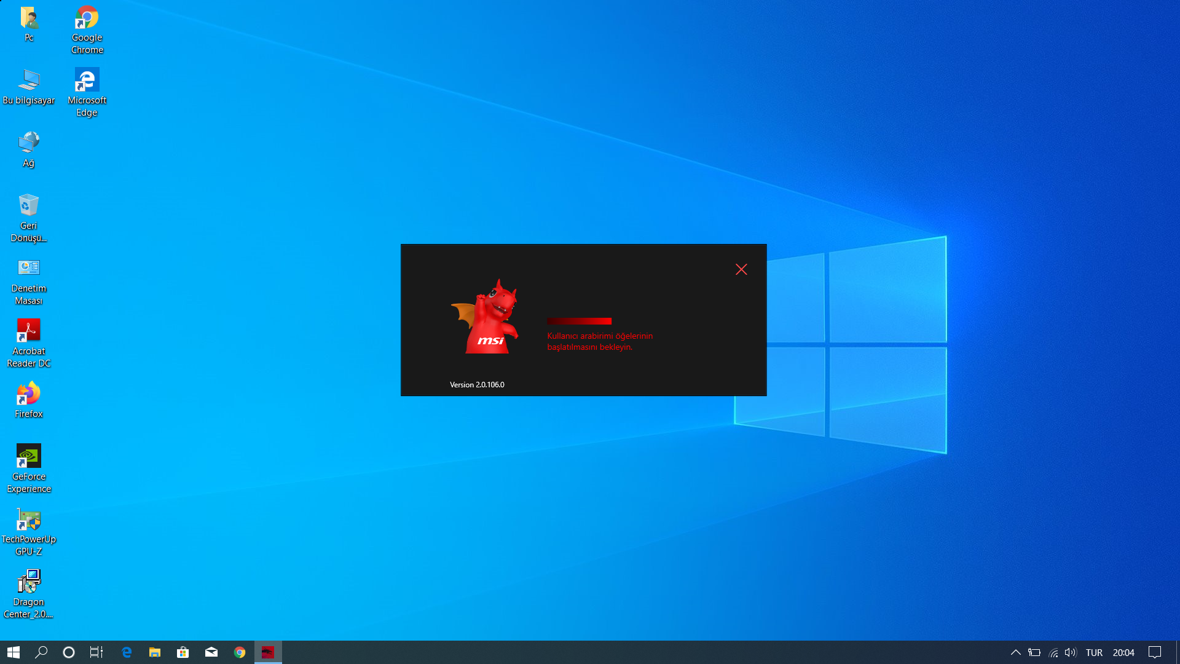Screen dimensions: 1180x664
Task: Open Denetim Masası desktop icon
Action: (29, 268)
